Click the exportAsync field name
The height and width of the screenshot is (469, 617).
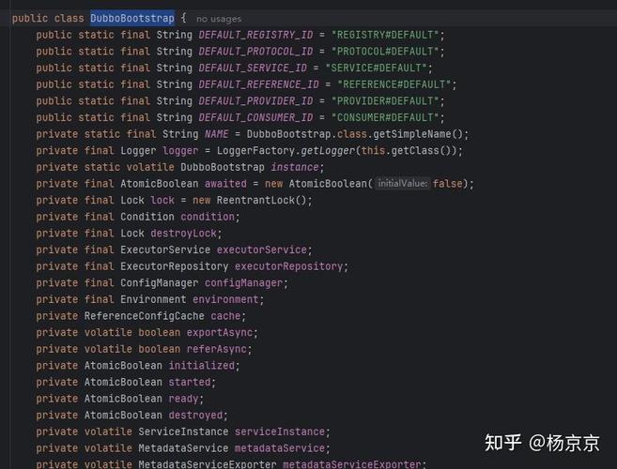[220, 332]
